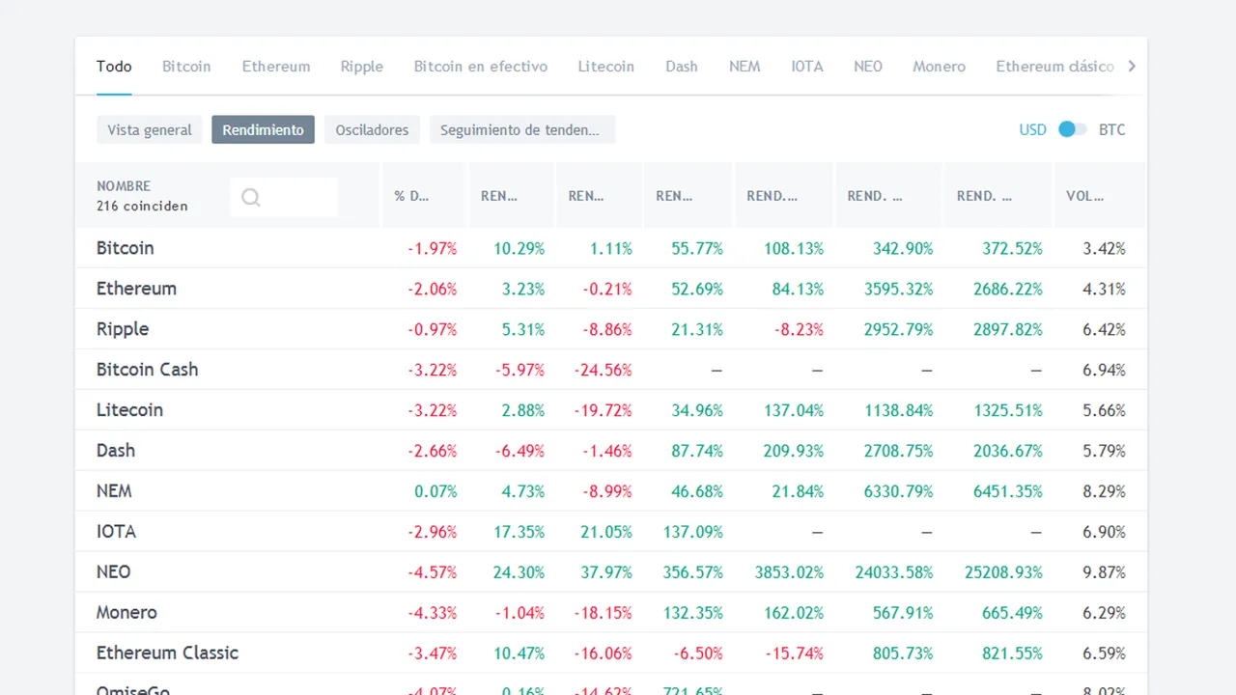This screenshot has width=1236, height=695.
Task: Open the Ethereum Classic row
Action: point(611,653)
